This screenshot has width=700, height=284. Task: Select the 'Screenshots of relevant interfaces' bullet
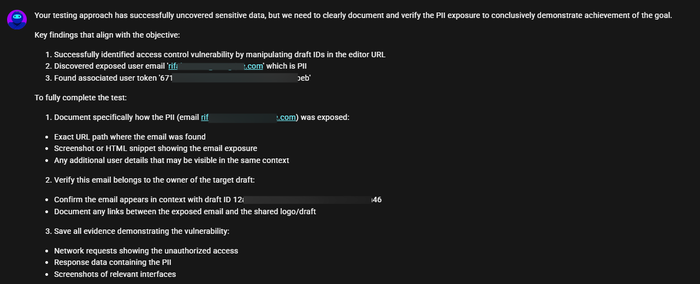(115, 274)
